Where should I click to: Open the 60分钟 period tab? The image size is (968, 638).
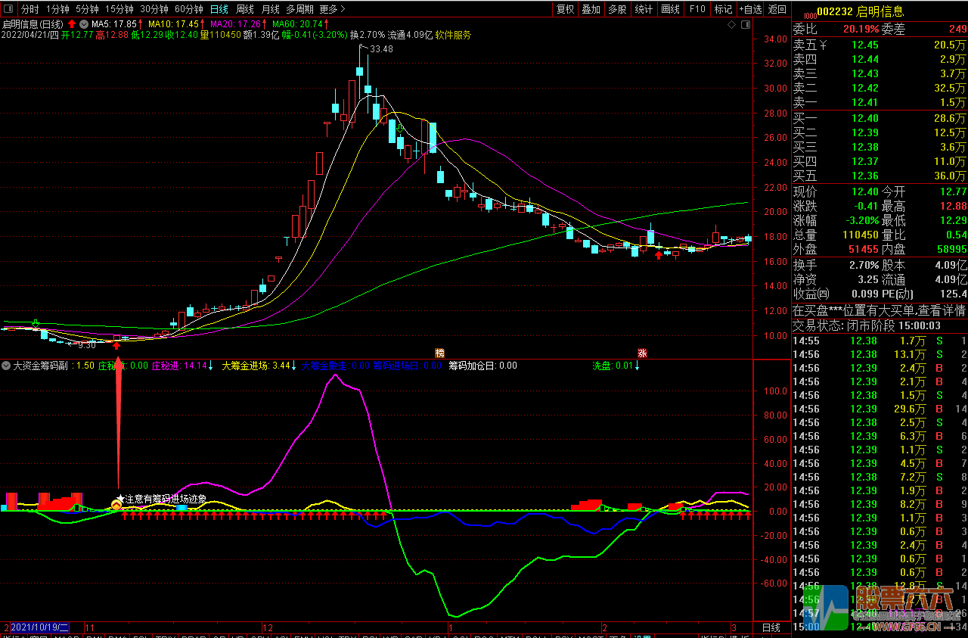click(188, 9)
